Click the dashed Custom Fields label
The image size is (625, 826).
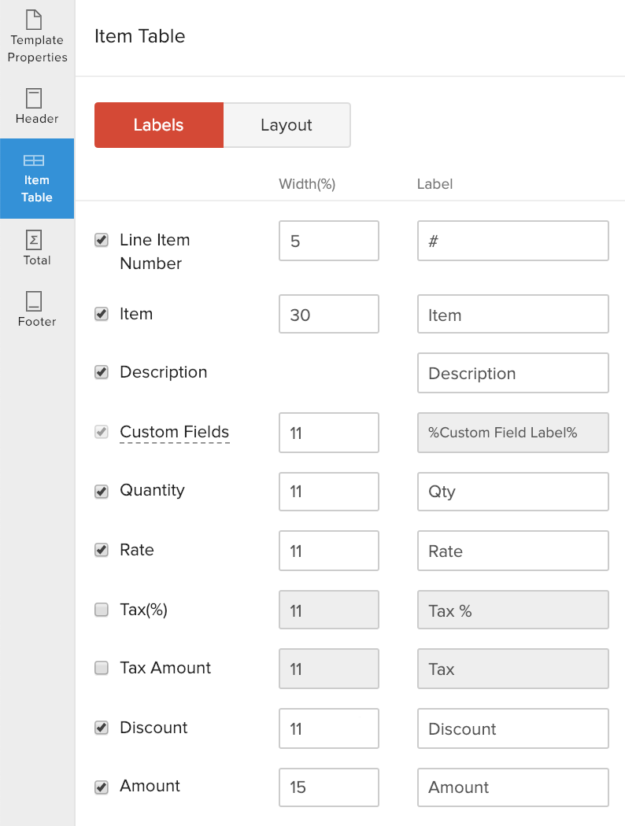(x=174, y=432)
